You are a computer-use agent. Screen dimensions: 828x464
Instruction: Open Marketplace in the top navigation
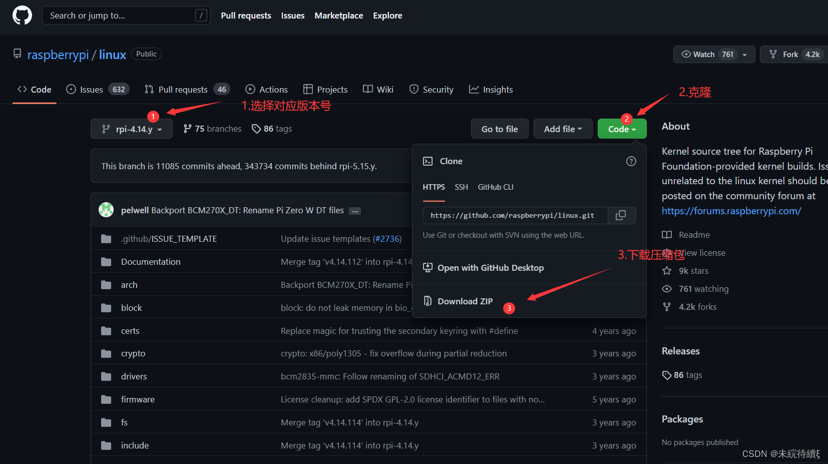pos(339,16)
